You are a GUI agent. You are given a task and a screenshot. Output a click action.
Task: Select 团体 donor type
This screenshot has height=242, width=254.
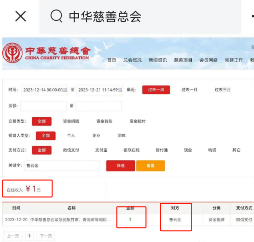tap(122, 135)
